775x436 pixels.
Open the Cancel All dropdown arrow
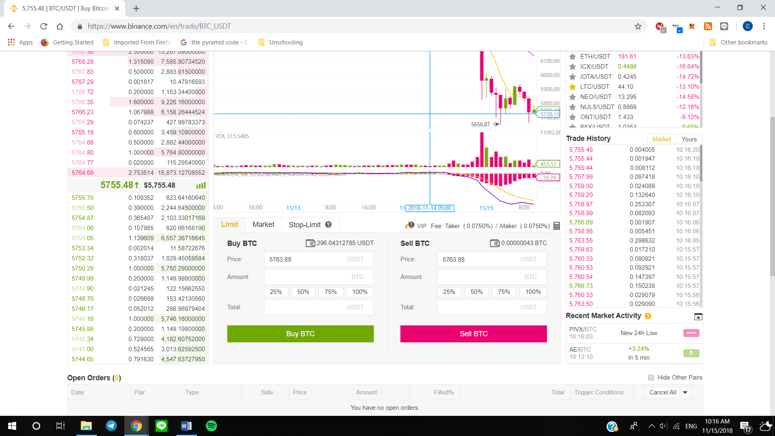(685, 392)
